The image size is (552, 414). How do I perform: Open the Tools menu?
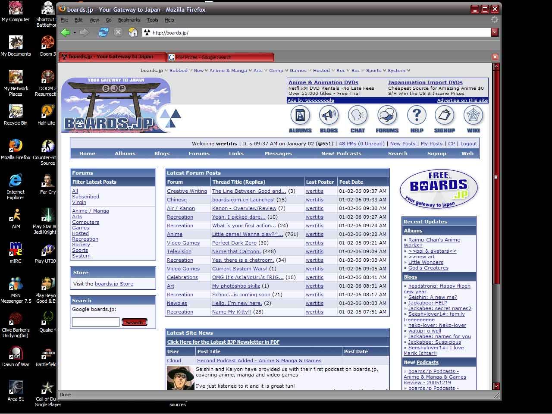(153, 20)
